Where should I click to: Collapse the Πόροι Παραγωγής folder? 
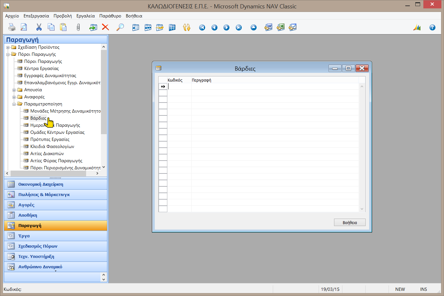[x=8, y=54]
